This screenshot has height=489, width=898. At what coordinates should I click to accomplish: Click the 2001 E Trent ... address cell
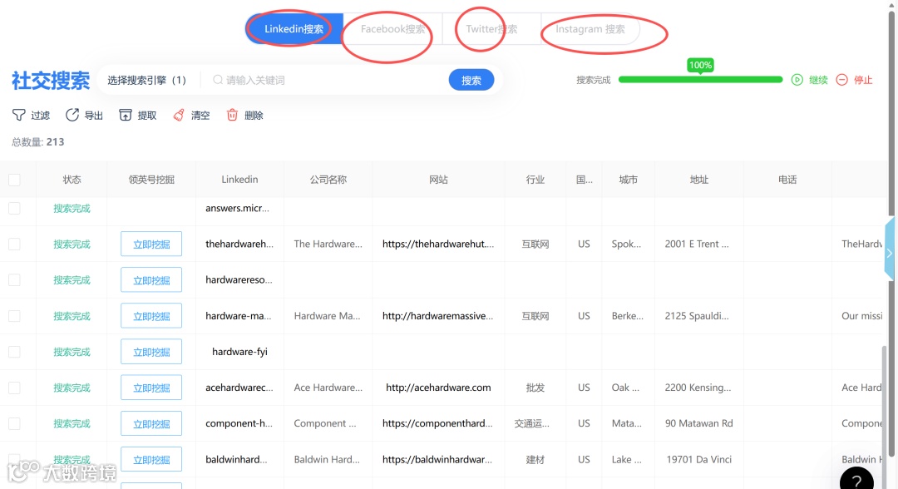697,244
